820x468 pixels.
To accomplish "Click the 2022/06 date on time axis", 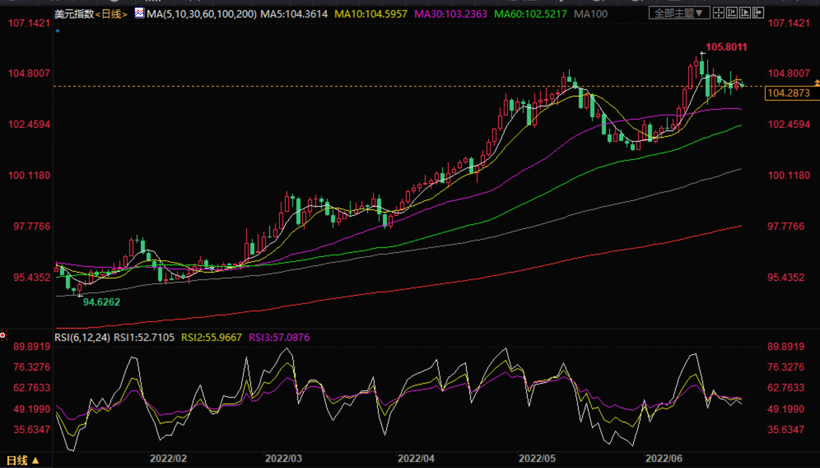I will coord(664,458).
